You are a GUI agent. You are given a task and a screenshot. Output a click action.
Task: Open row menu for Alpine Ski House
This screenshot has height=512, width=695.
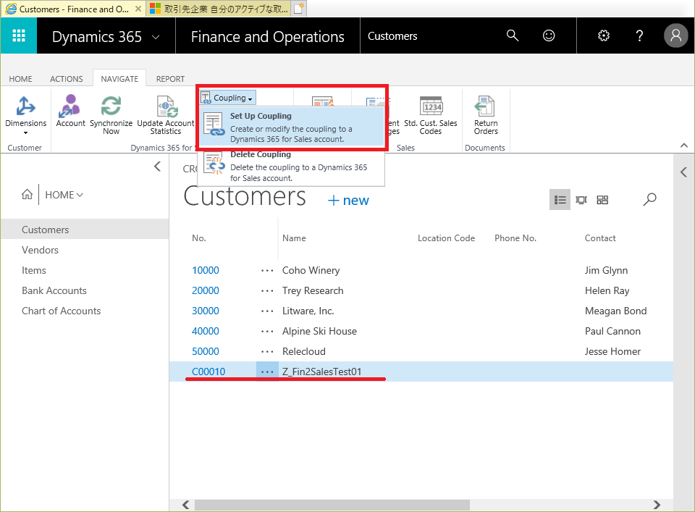pyautogui.click(x=267, y=331)
